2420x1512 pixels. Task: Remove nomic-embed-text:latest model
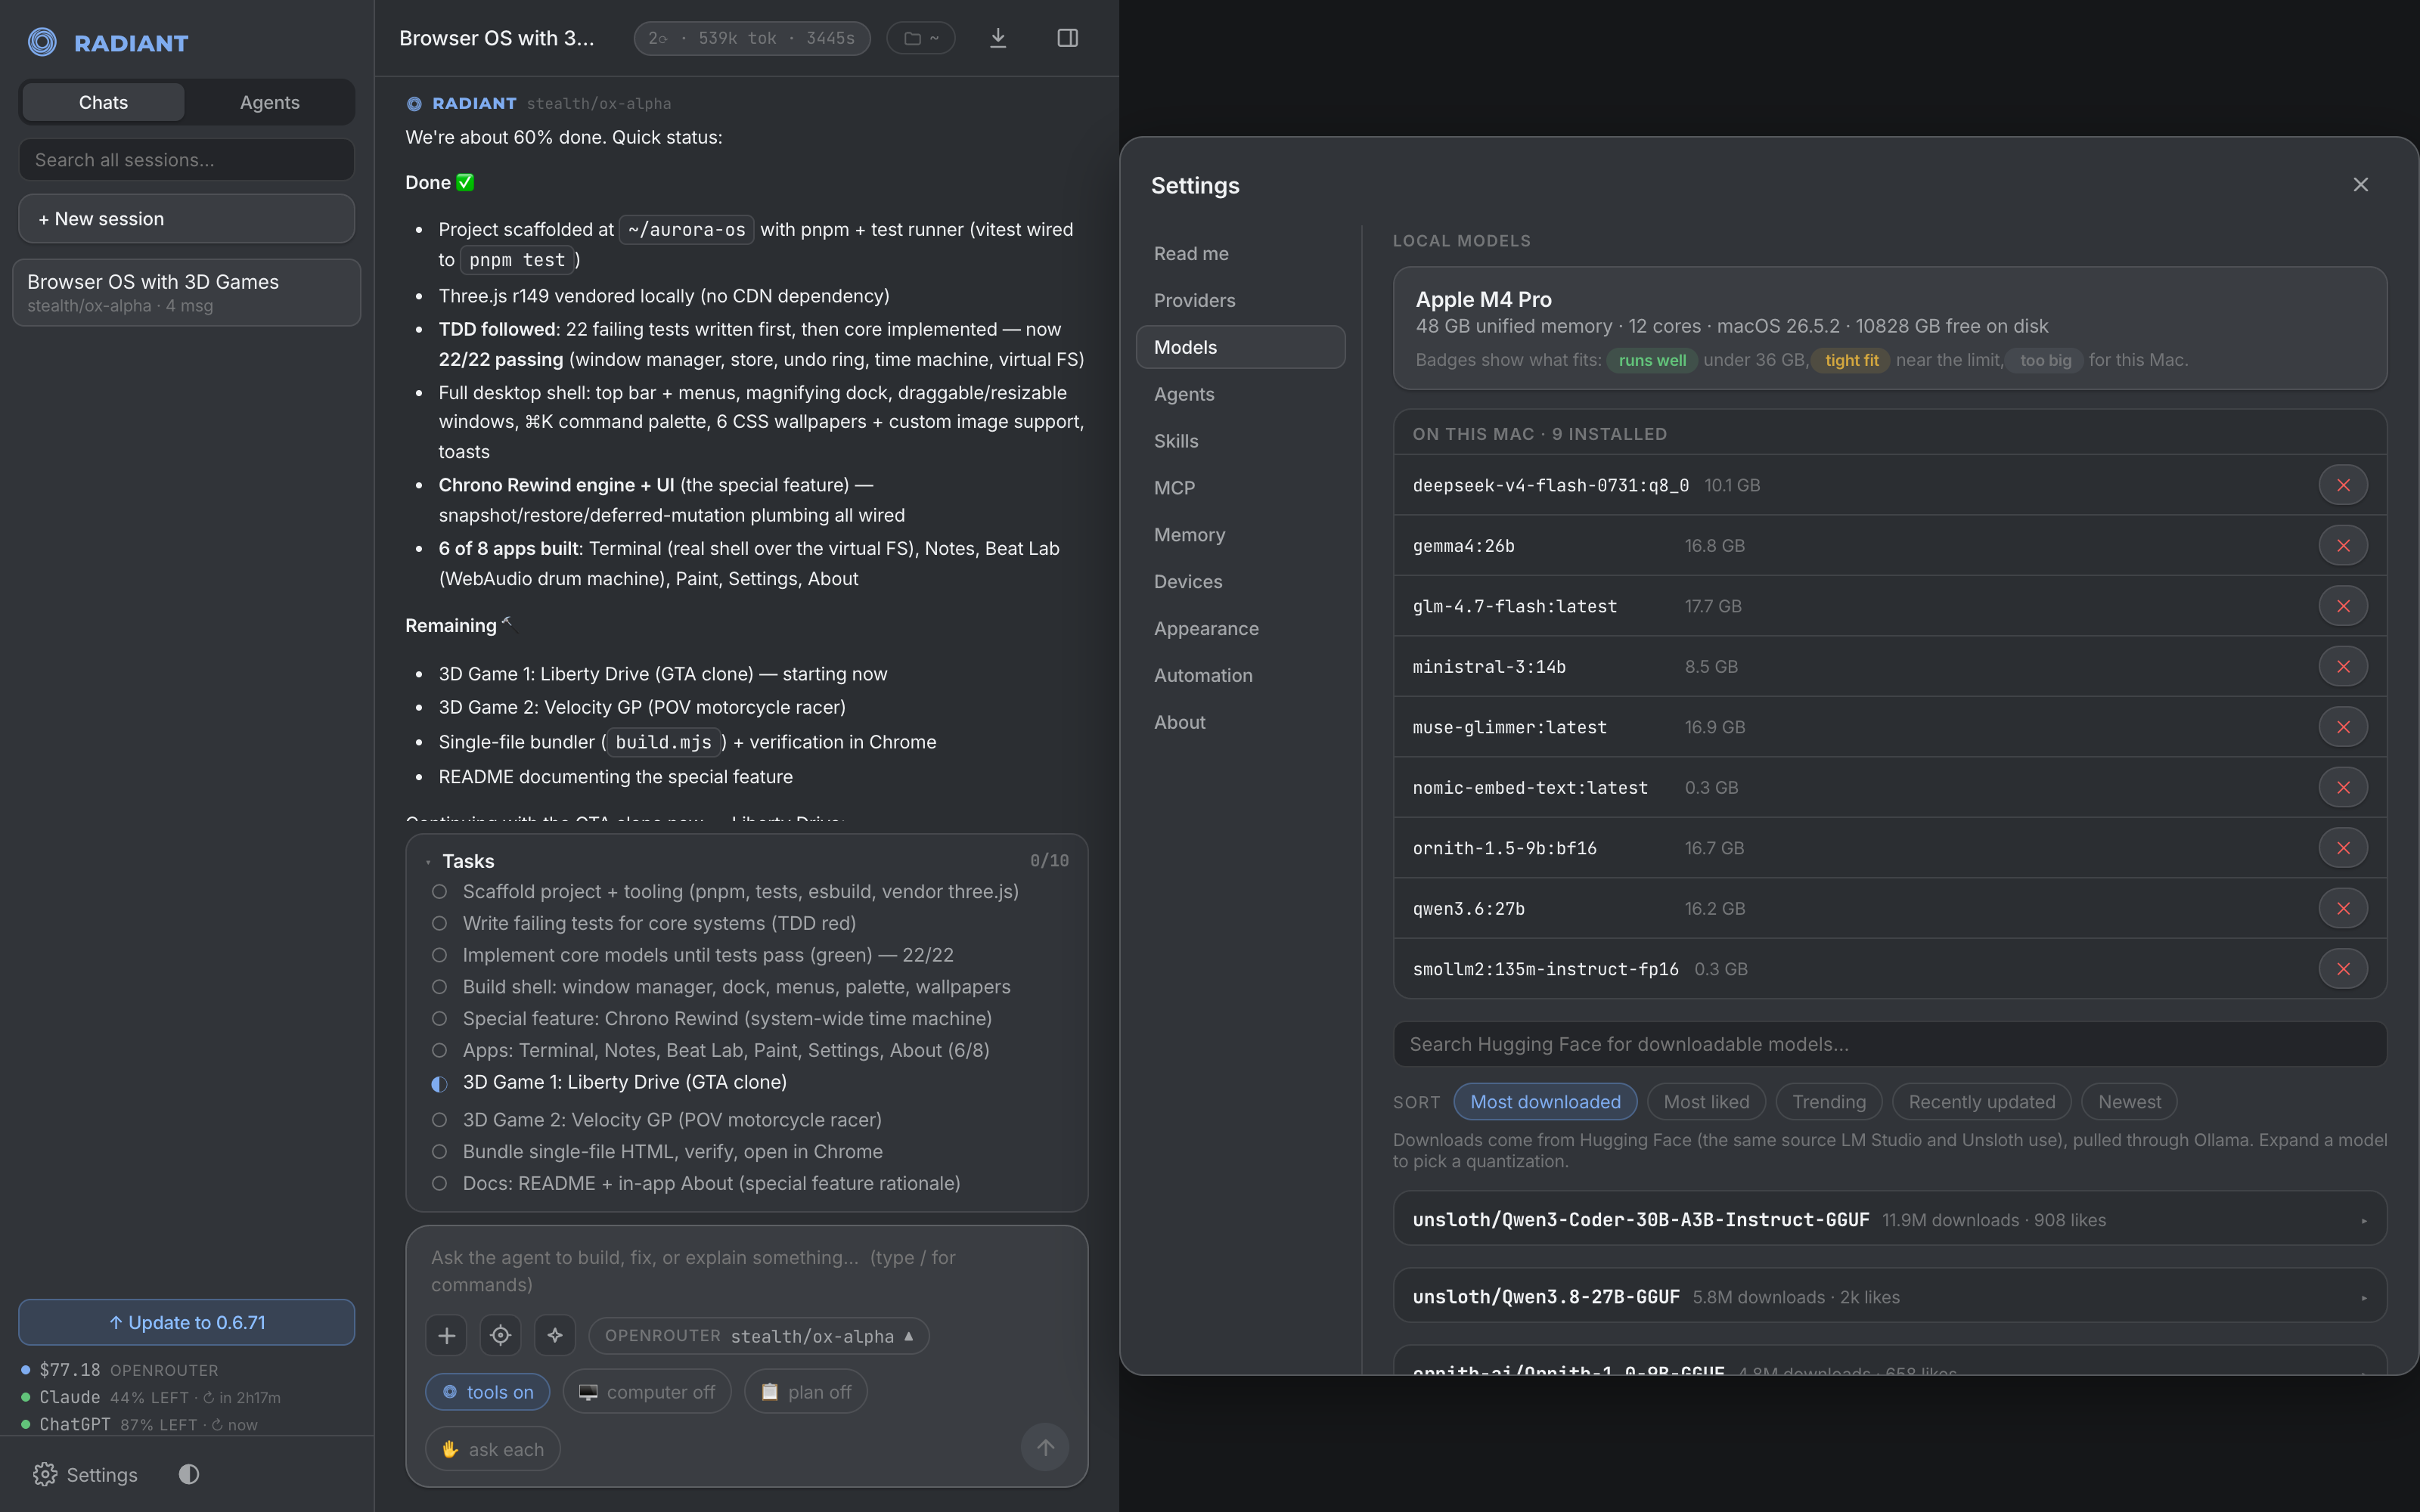pos(2343,788)
